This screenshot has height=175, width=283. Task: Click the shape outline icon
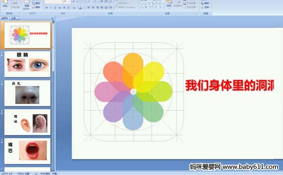(184, 3)
